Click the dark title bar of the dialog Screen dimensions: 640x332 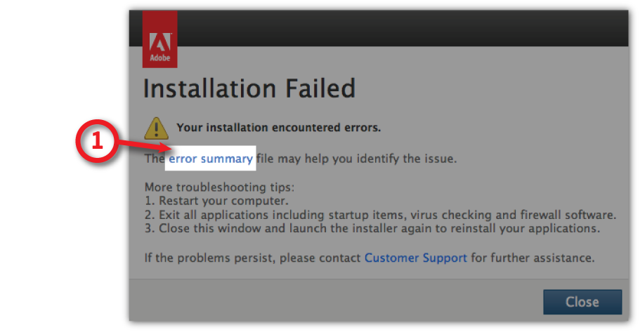(x=393, y=28)
